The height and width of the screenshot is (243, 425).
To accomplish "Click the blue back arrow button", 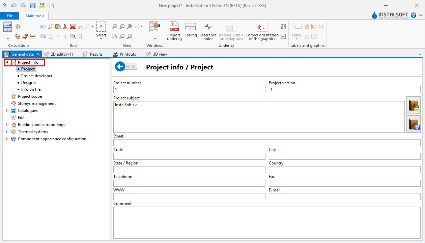I will click(120, 67).
